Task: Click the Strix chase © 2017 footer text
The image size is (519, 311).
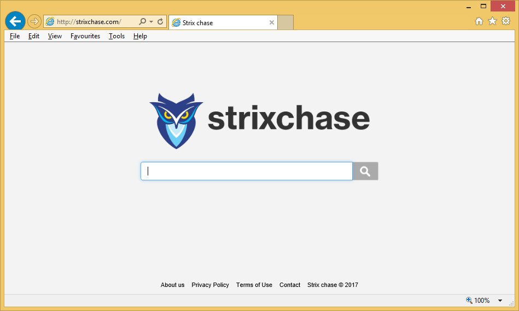Action: coord(333,285)
